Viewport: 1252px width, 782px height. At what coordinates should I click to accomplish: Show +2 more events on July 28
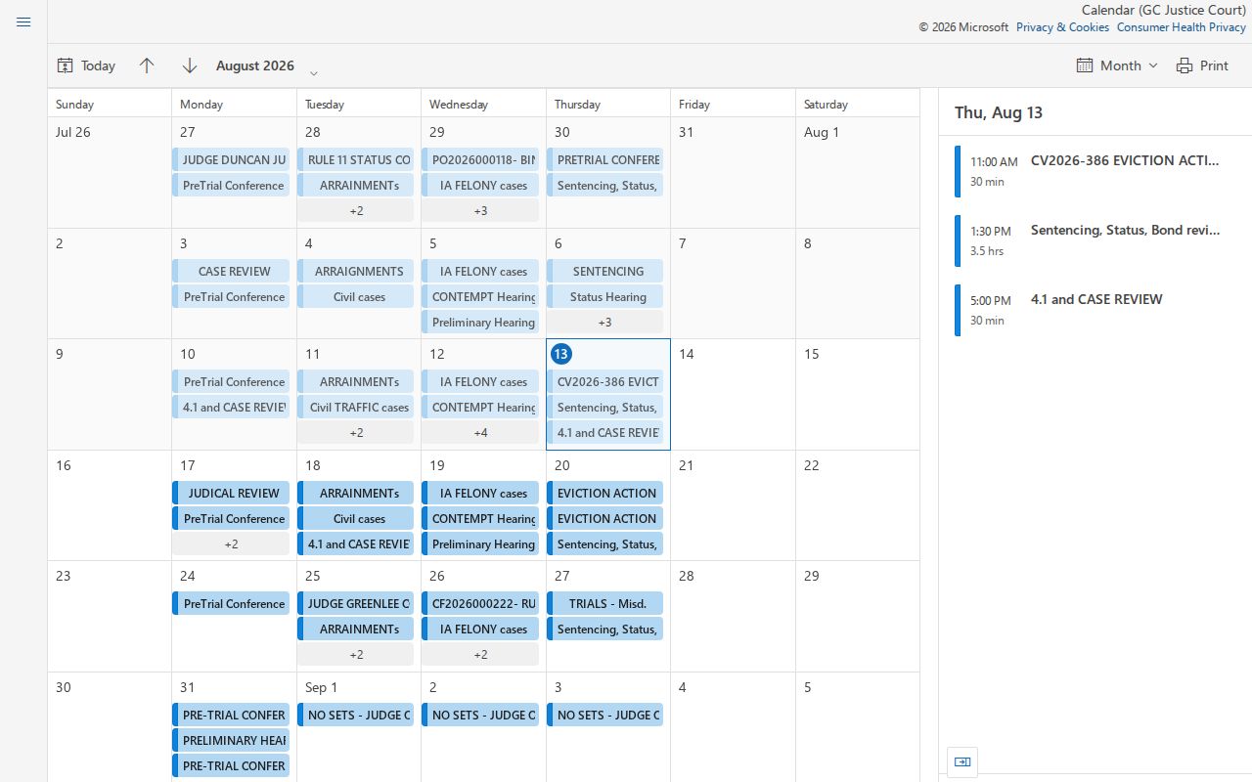tap(356, 210)
